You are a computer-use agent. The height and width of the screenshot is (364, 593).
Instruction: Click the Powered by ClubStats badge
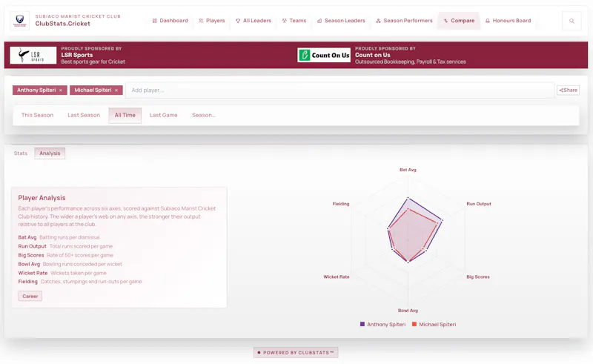296,352
